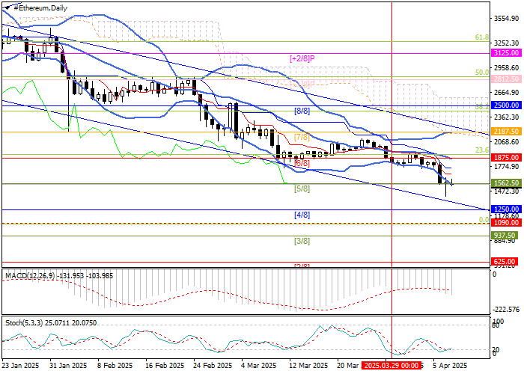This screenshot has height=374, width=524.
Task: Click the 1090.00 red price tag
Action: (x=506, y=223)
